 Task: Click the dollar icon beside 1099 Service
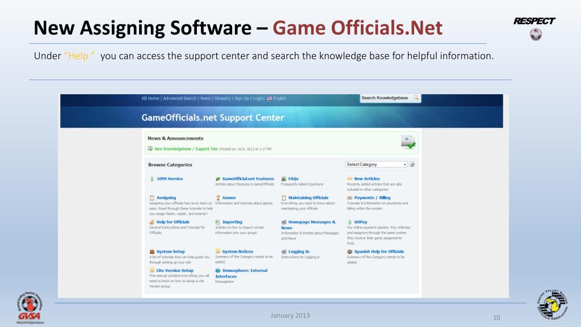point(152,179)
